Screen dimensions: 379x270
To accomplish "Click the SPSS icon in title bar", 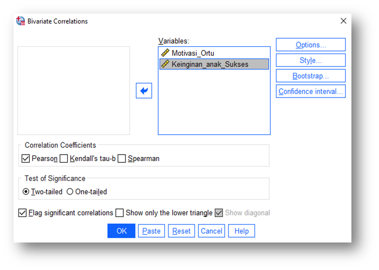I will click(20, 21).
